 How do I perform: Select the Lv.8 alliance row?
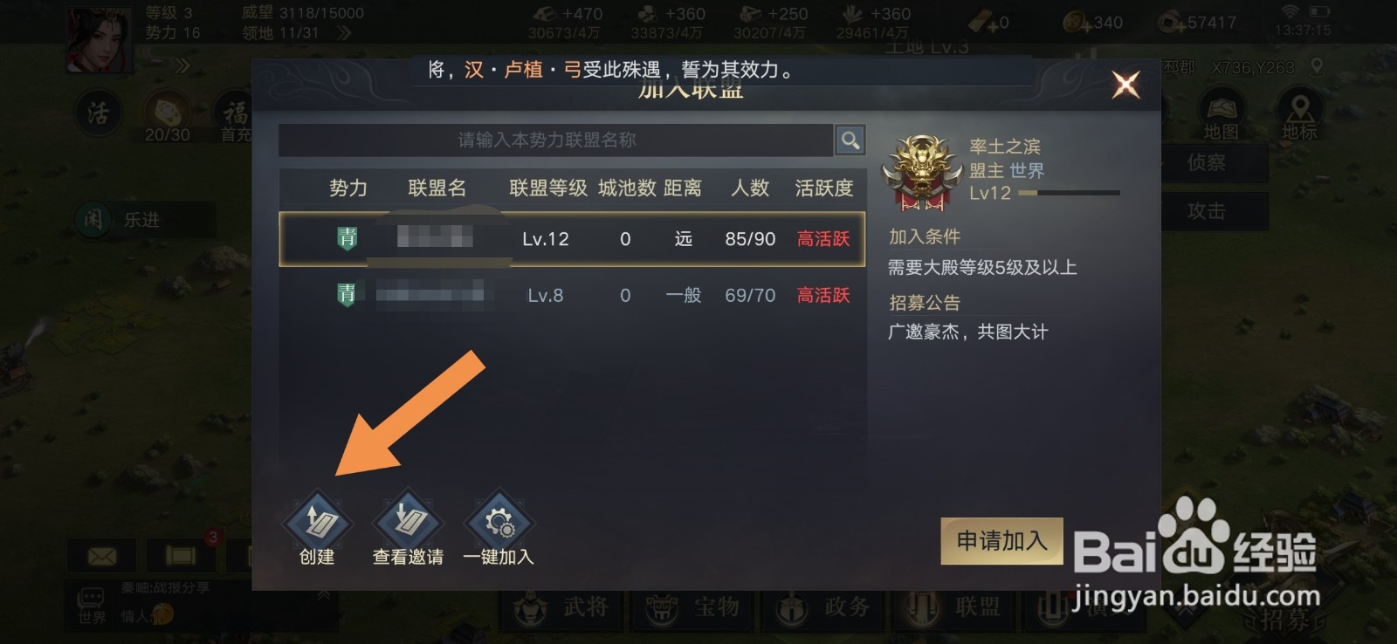coord(572,295)
